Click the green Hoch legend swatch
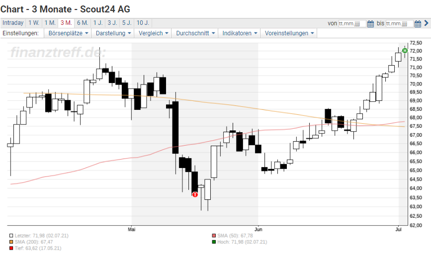431x256 pixels. (x=214, y=242)
